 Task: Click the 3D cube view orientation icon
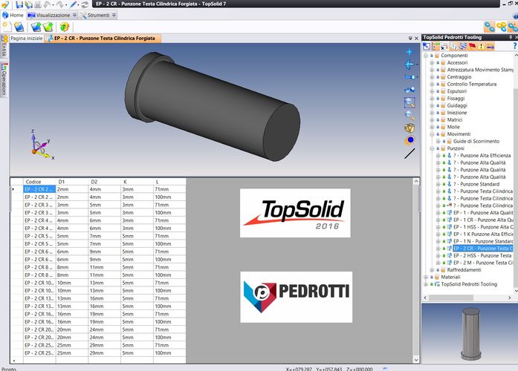[x=409, y=128]
